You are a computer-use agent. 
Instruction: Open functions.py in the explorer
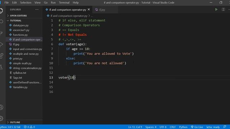(x=24, y=35)
